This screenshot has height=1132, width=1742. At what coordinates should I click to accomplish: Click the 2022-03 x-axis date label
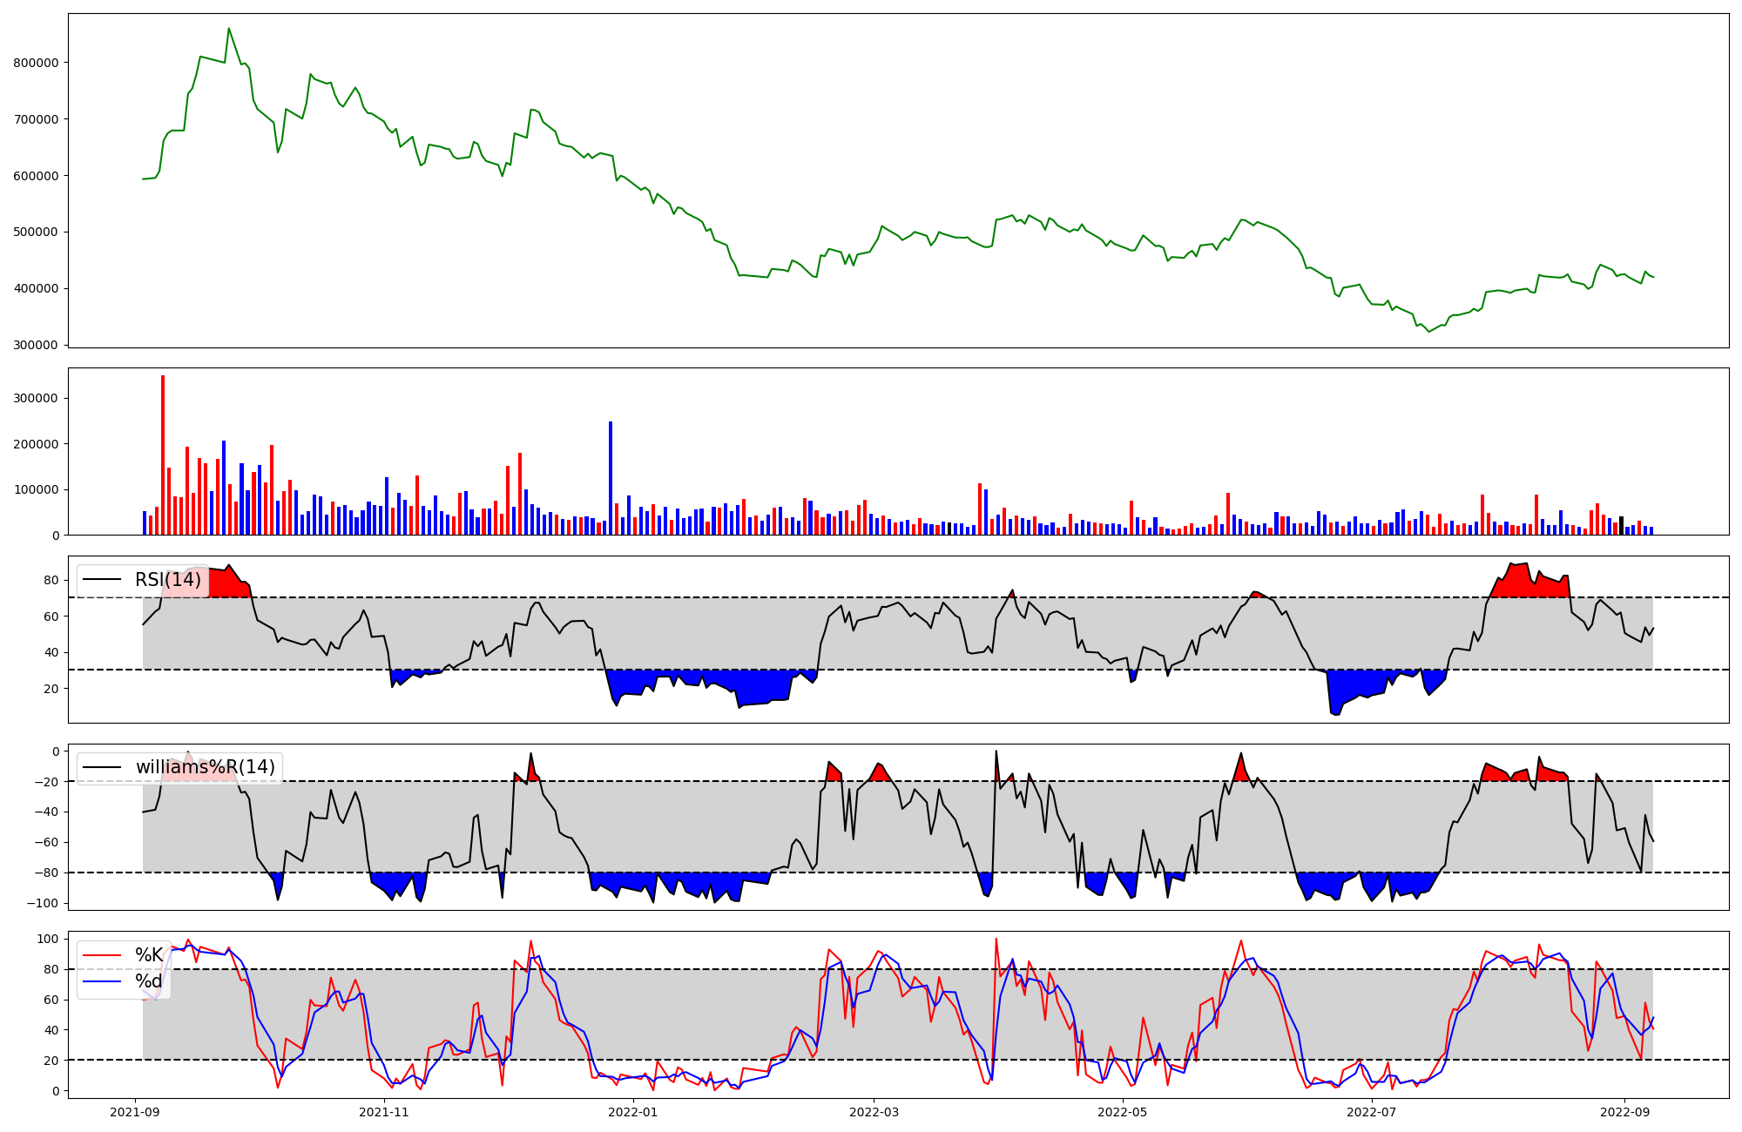[874, 1112]
